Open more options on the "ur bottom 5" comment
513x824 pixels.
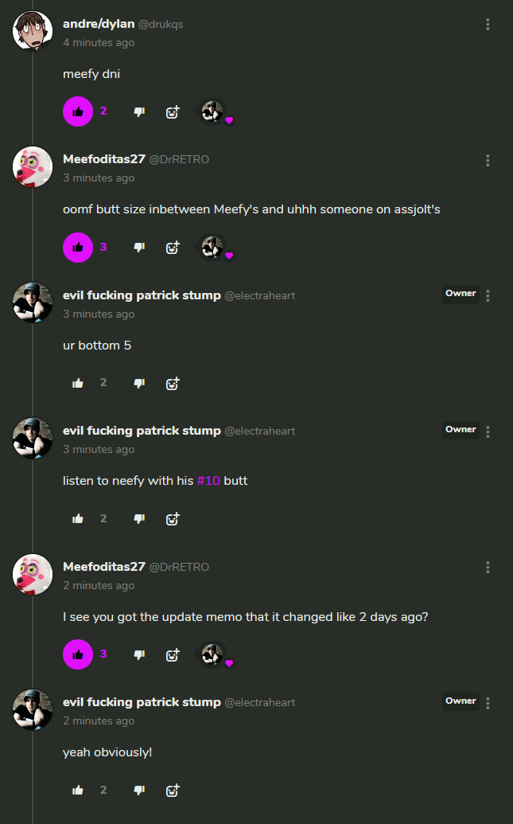[488, 296]
